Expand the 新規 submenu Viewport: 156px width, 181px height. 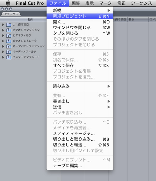tap(80, 11)
